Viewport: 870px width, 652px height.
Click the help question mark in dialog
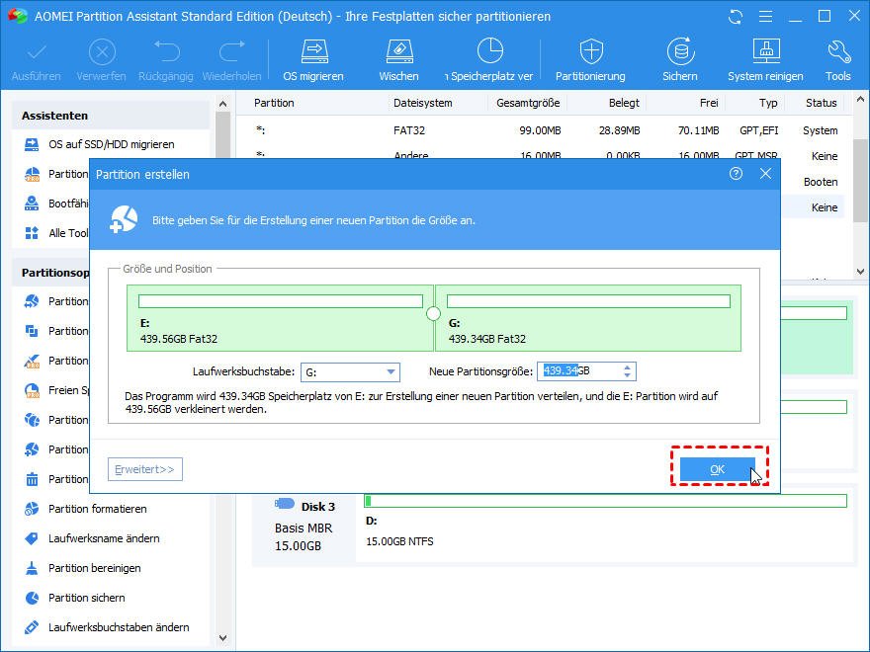pyautogui.click(x=736, y=174)
